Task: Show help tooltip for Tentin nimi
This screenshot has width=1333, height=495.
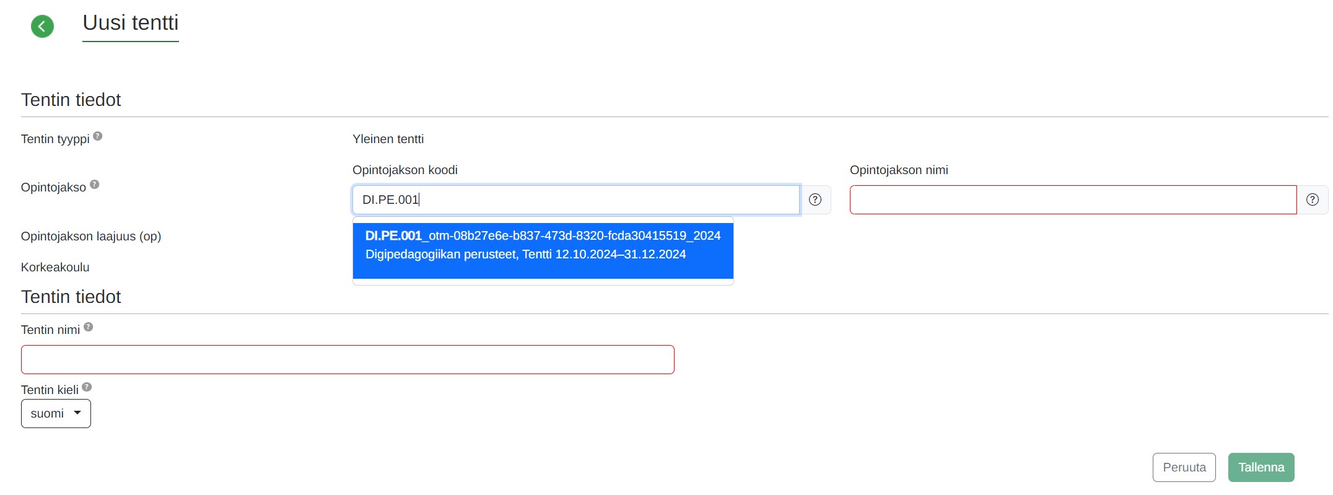Action: [x=89, y=327]
